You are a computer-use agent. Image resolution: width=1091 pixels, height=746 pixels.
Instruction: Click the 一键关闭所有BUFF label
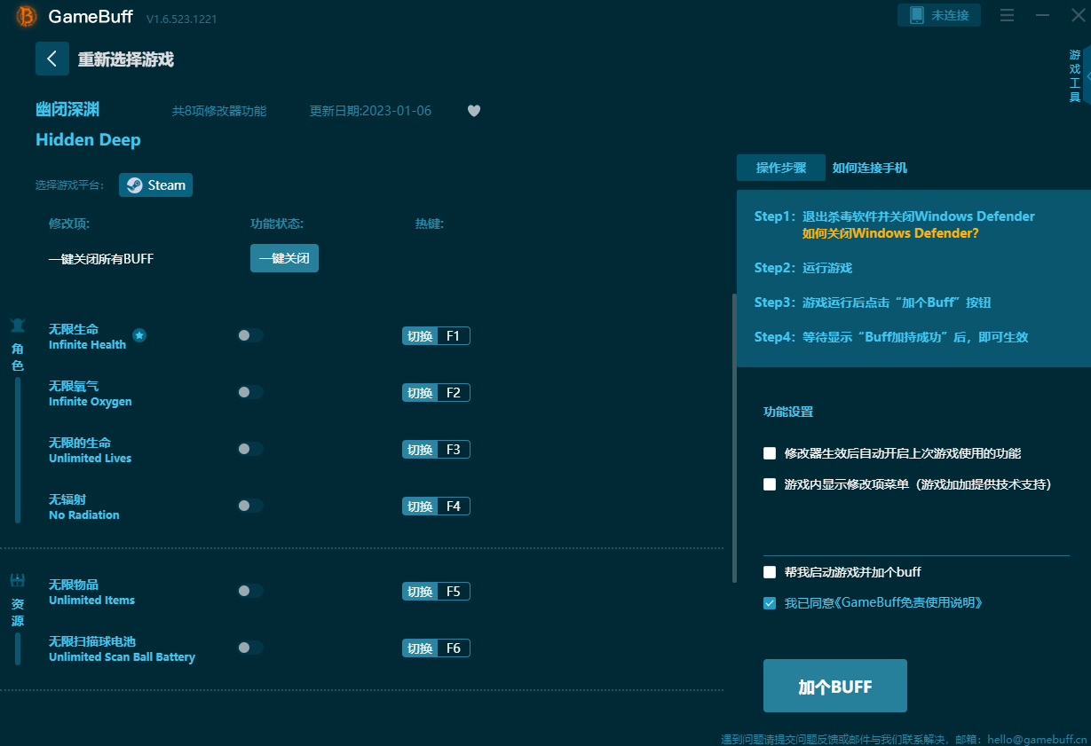pos(101,259)
